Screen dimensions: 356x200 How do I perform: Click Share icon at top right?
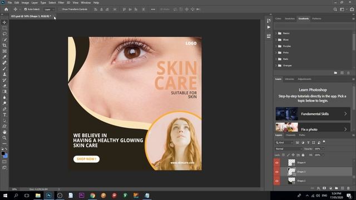click(x=352, y=9)
